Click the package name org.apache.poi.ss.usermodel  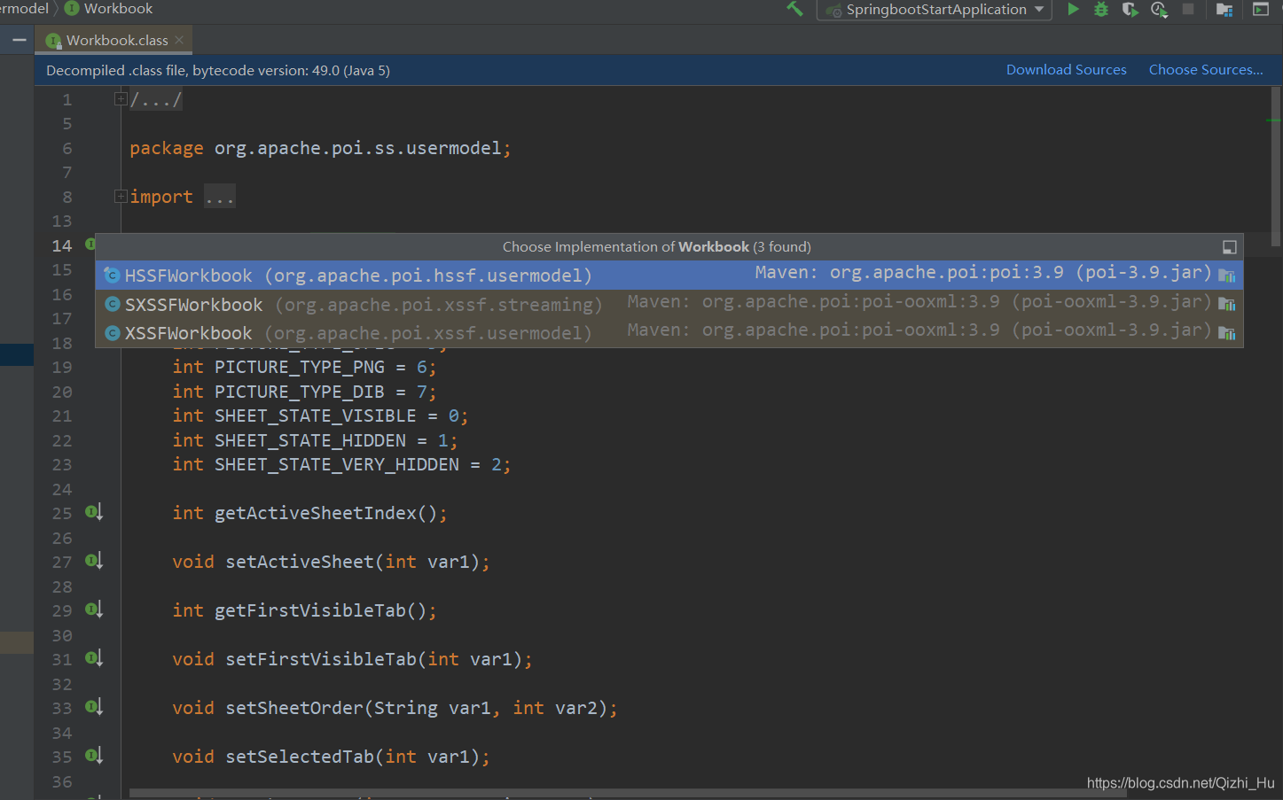pyautogui.click(x=358, y=148)
